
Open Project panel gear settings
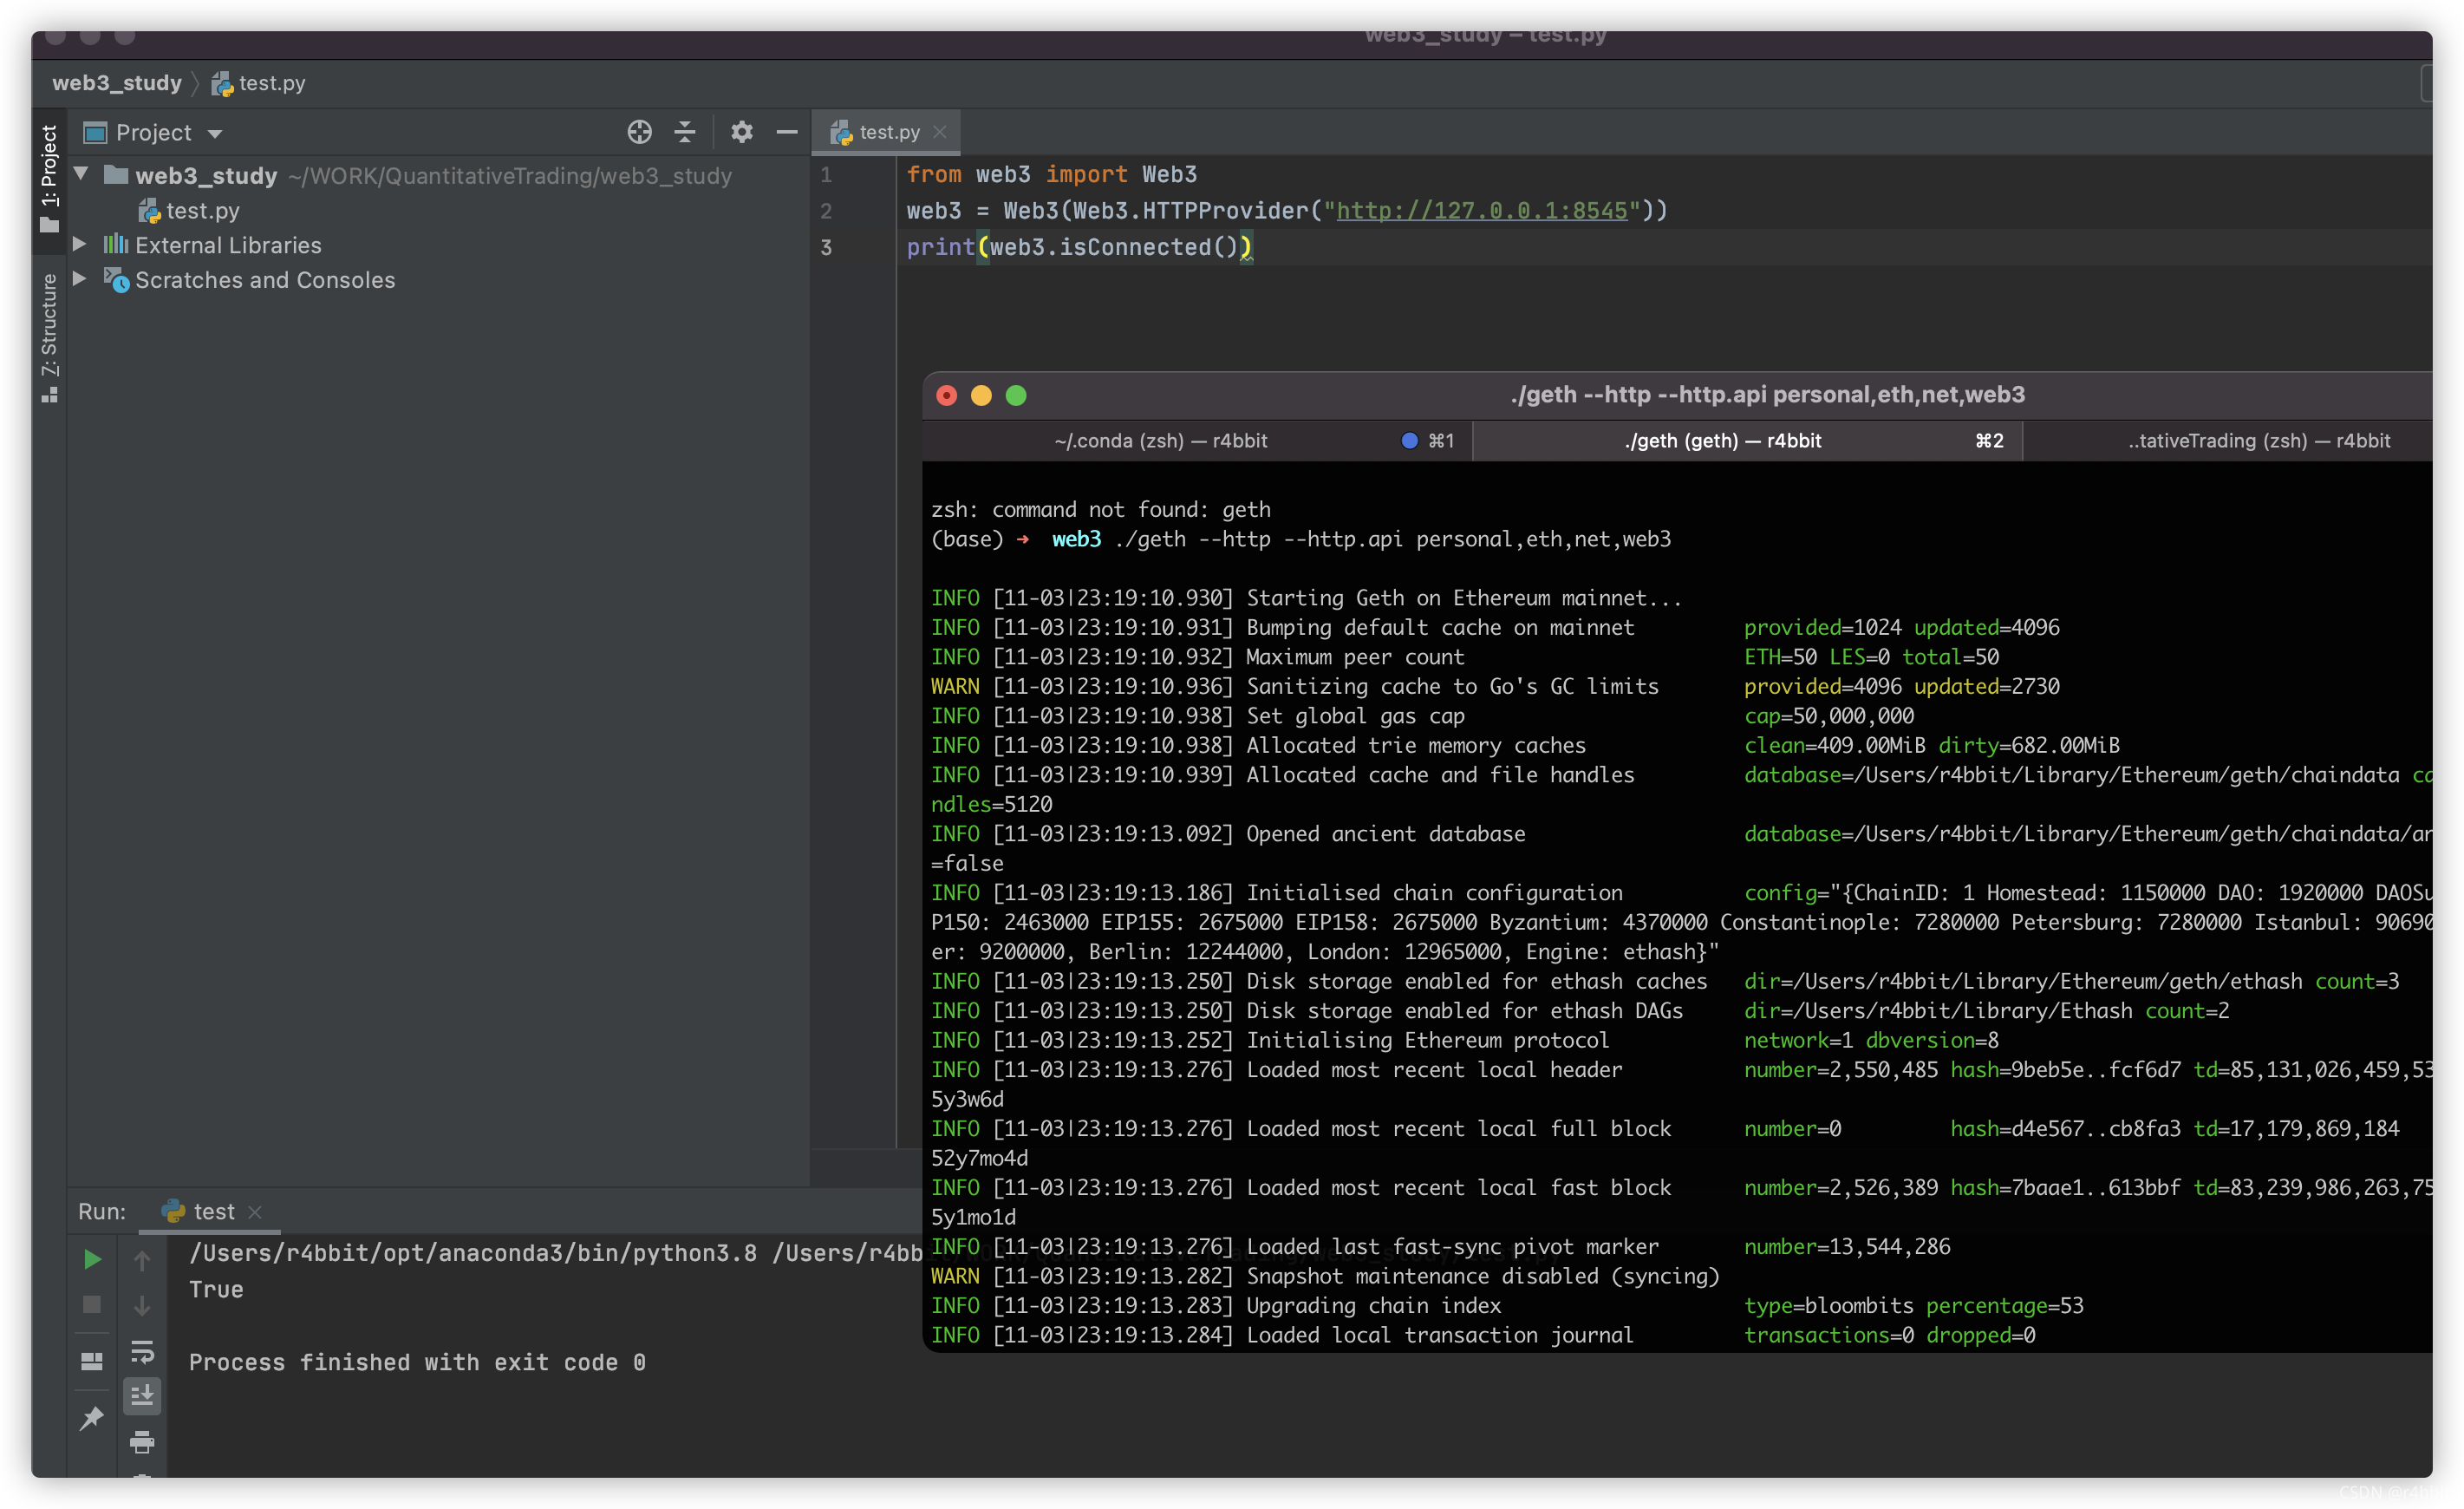[x=741, y=132]
